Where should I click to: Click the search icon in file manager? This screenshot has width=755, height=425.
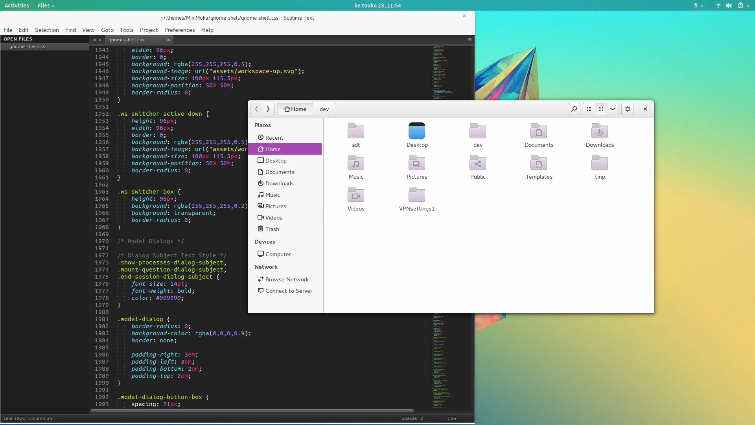click(574, 109)
